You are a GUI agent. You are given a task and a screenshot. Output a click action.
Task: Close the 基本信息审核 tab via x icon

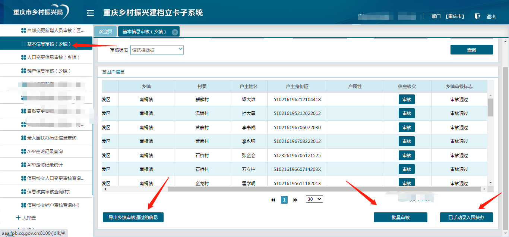(175, 32)
